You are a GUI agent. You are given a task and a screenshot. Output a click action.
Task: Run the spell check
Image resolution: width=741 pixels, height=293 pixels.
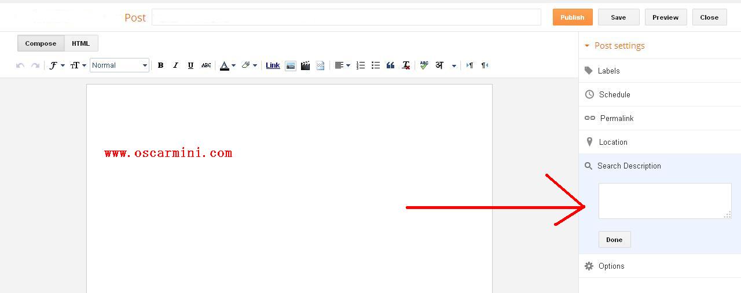(x=424, y=65)
